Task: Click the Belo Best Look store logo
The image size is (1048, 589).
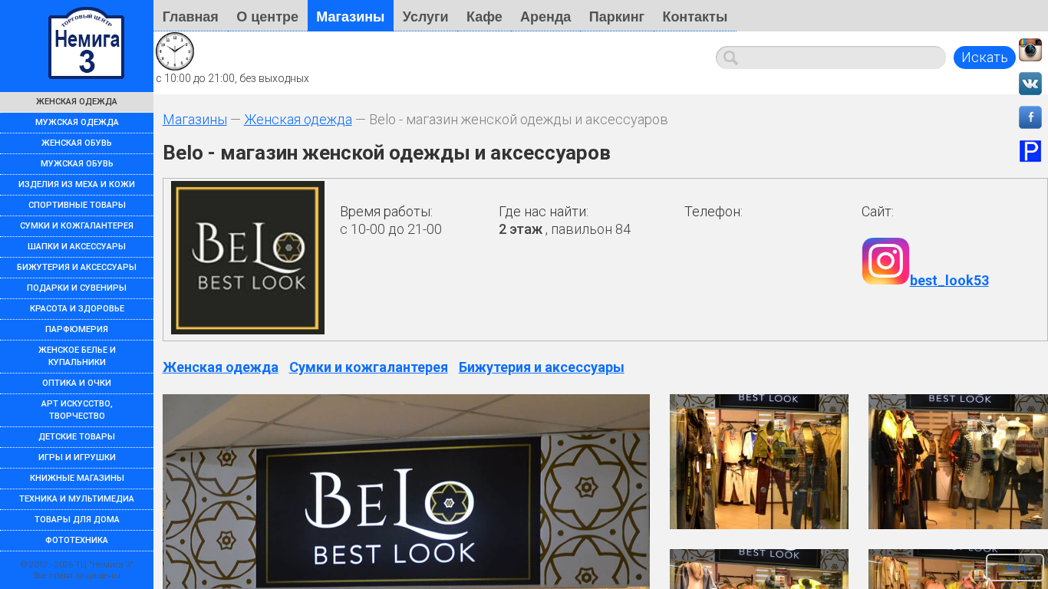Action: click(248, 258)
